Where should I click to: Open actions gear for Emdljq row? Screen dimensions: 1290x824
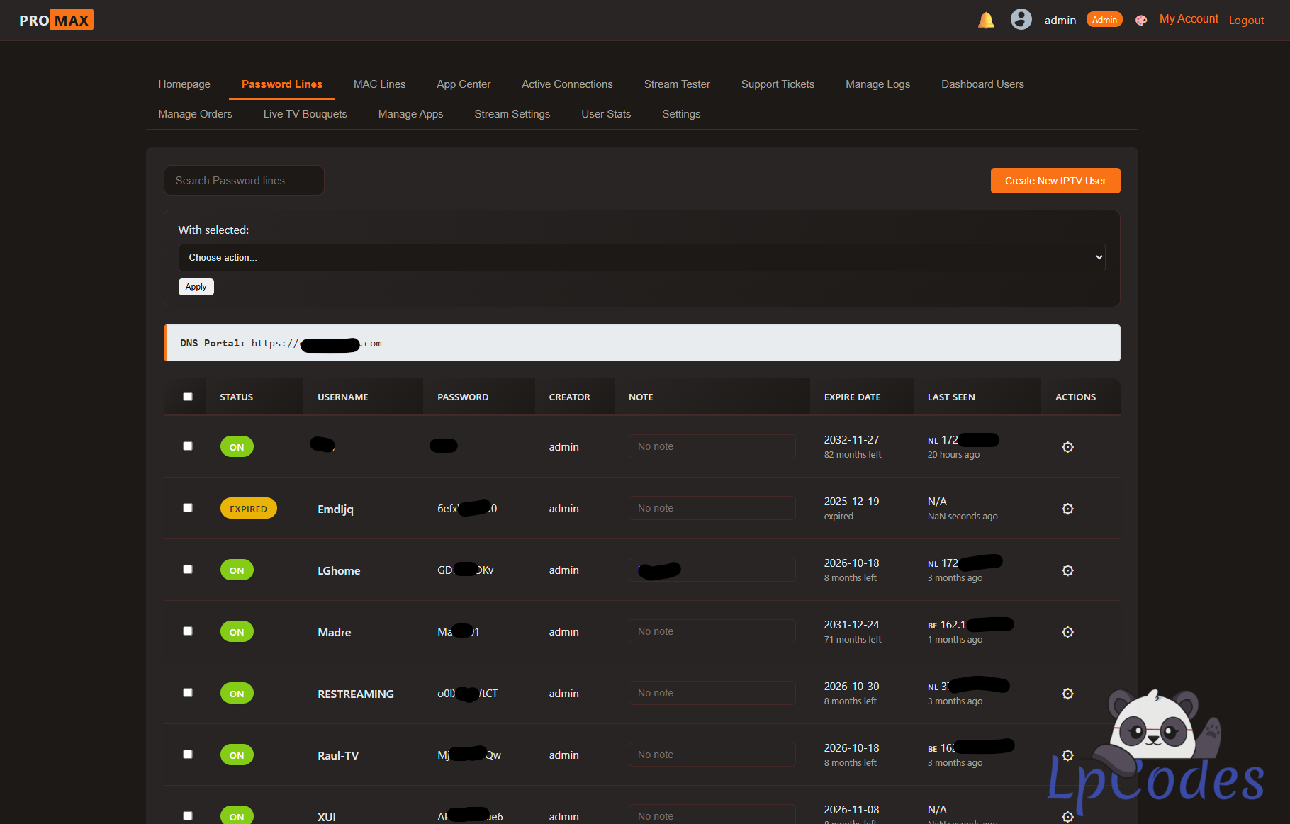(x=1067, y=509)
